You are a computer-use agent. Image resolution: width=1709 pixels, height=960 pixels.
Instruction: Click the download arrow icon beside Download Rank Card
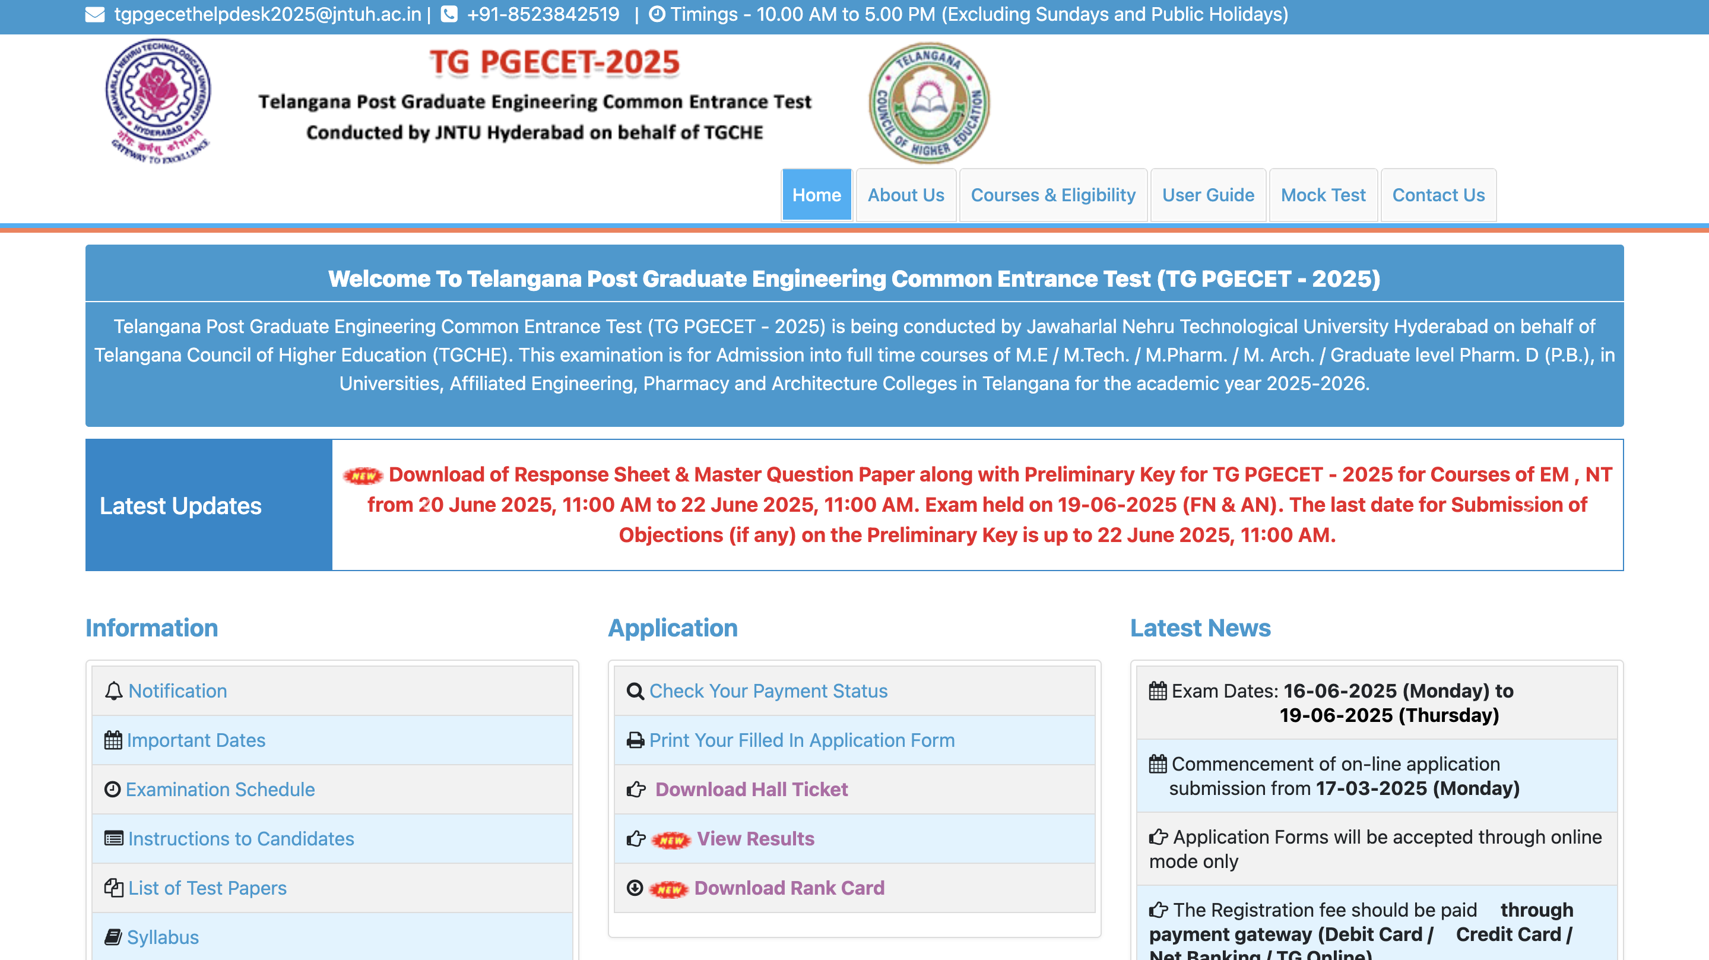pyautogui.click(x=635, y=887)
